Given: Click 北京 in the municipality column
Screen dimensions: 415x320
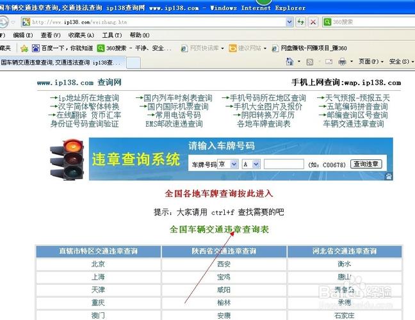Looking at the screenshot, I should (98, 264).
